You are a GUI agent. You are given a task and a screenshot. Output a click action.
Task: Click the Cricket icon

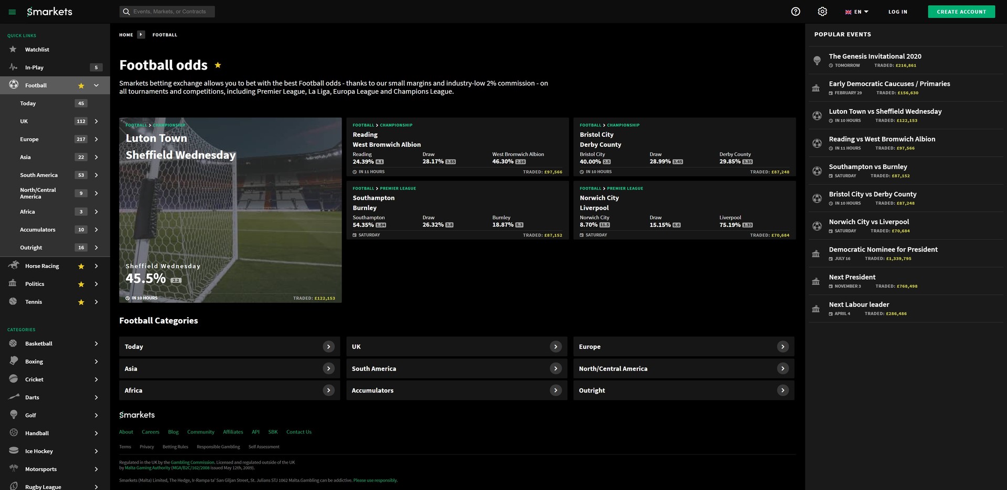[14, 379]
